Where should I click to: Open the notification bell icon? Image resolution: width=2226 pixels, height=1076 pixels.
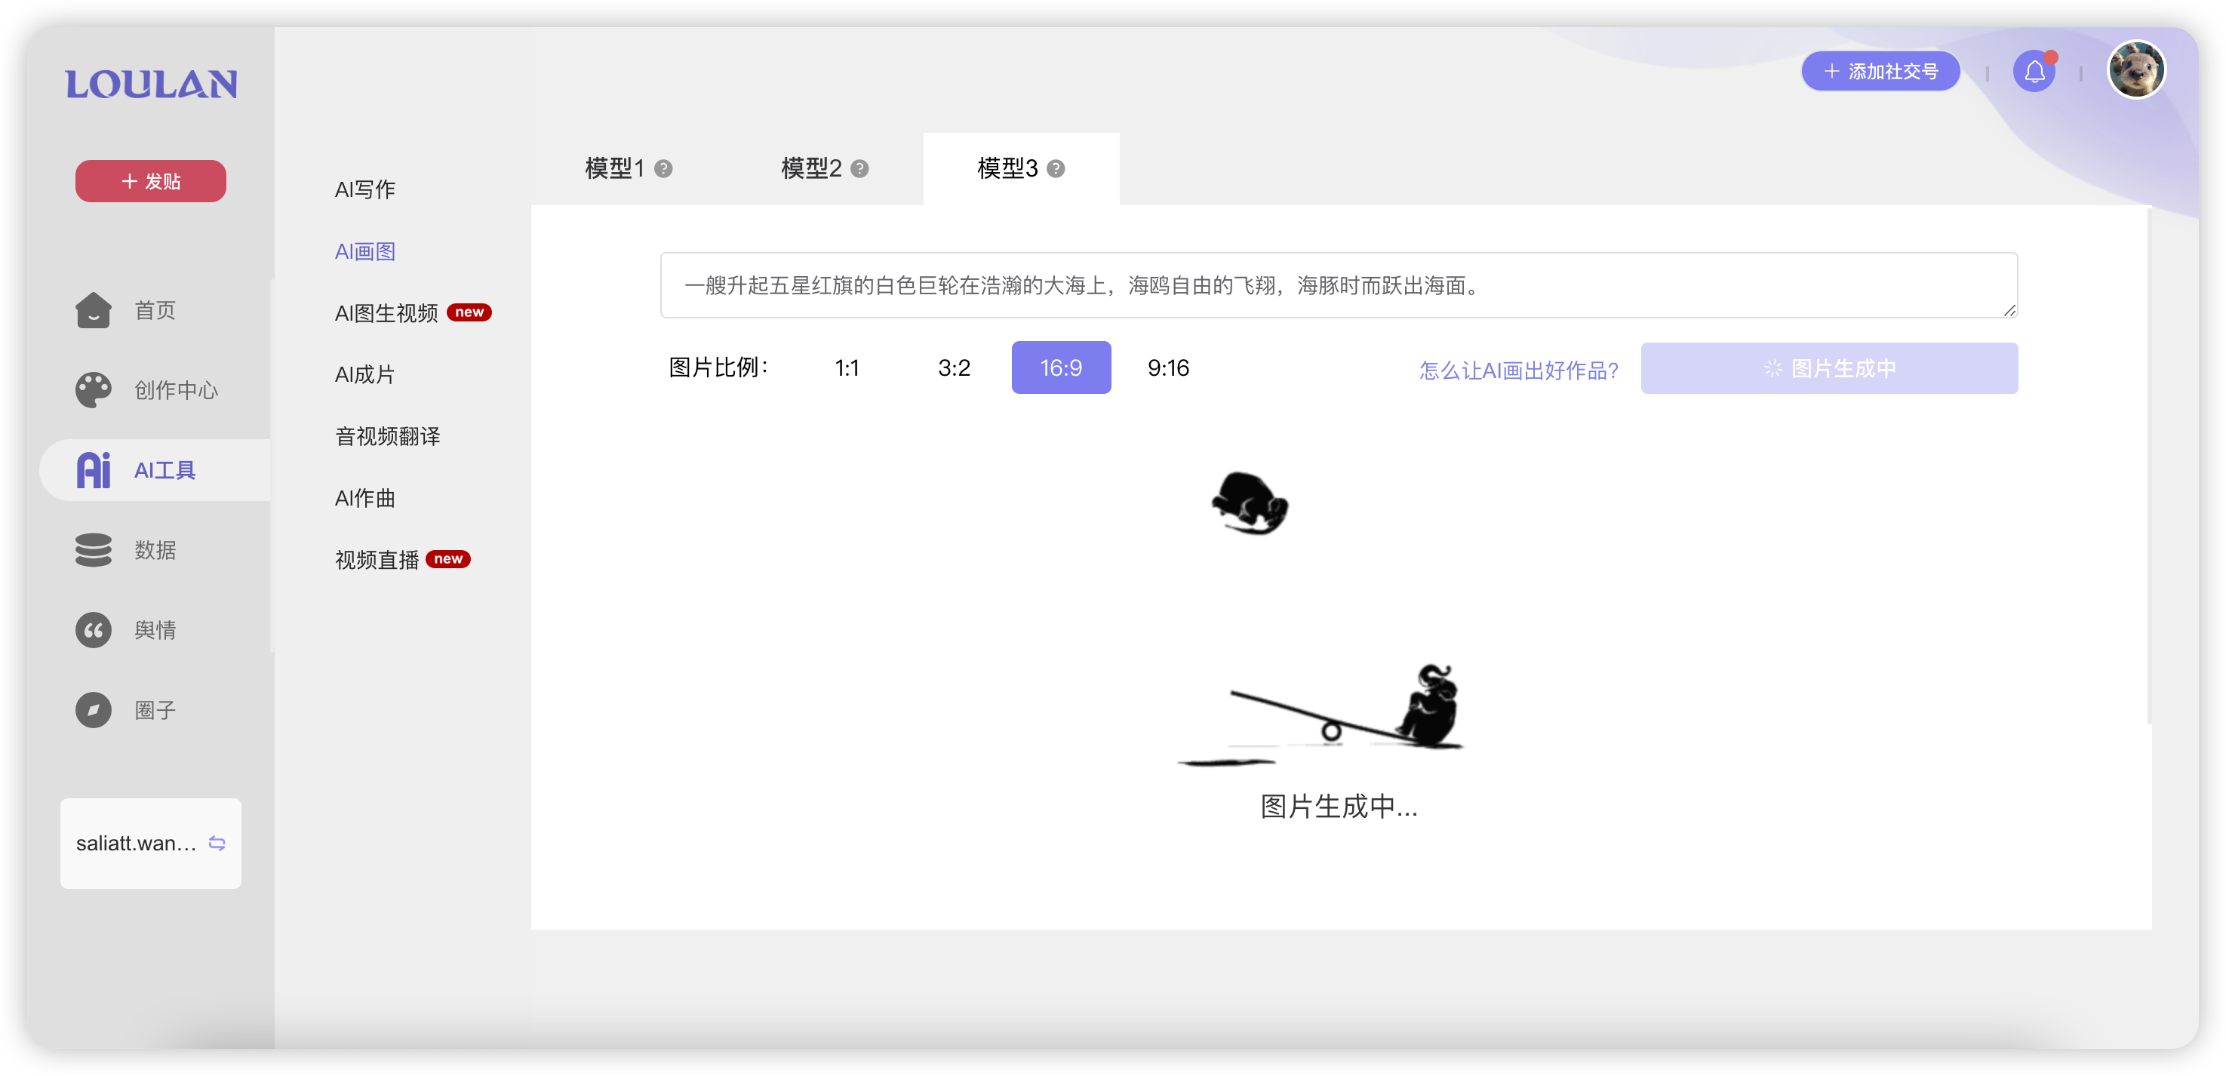2034,71
